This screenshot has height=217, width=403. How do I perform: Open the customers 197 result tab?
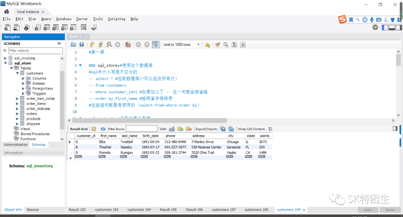[224, 210]
